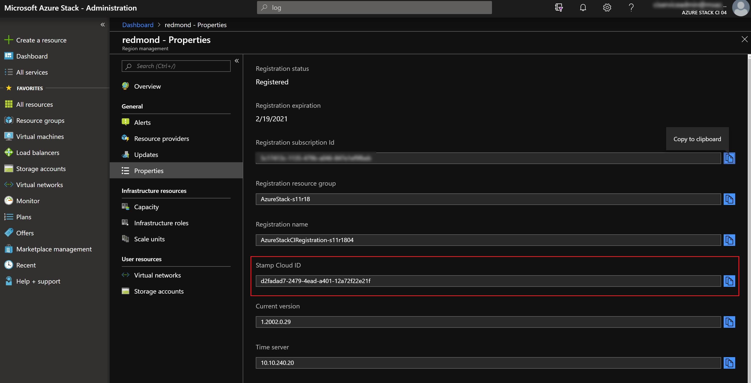This screenshot has height=383, width=751.
Task: Click the notifications bell icon
Action: coord(583,7)
